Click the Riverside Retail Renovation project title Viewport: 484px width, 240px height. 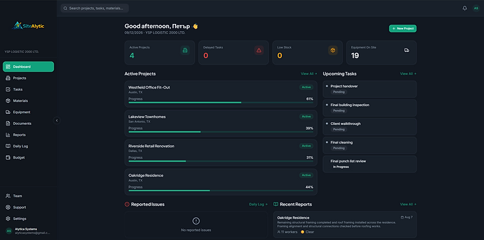pyautogui.click(x=151, y=146)
